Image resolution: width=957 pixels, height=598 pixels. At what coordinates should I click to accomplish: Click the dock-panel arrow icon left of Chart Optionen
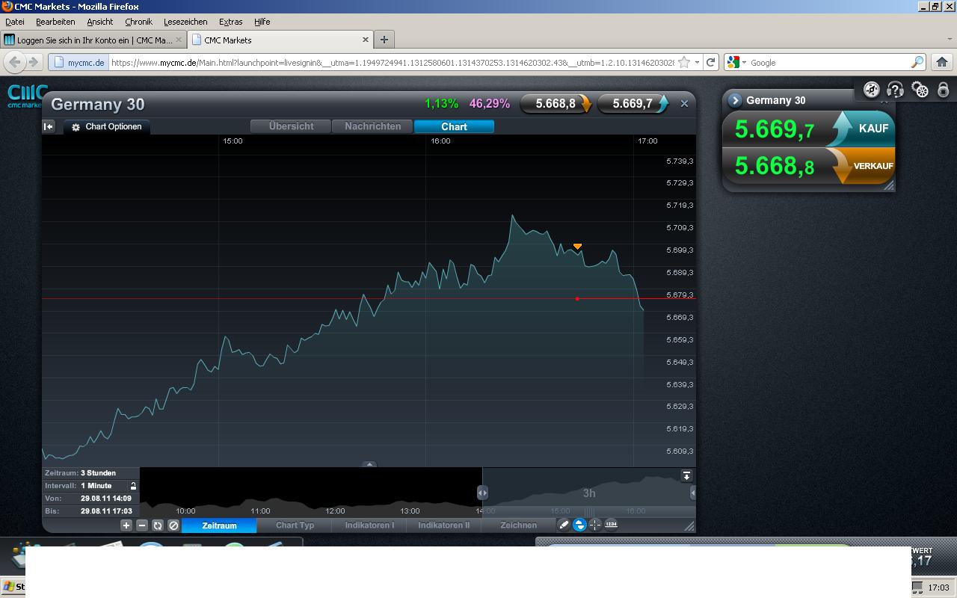(x=49, y=127)
